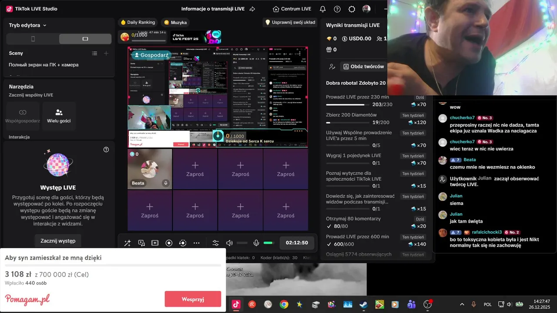This screenshot has height=313, width=557.
Task: Click Beata's chat message about okienko
Action: click(493, 167)
